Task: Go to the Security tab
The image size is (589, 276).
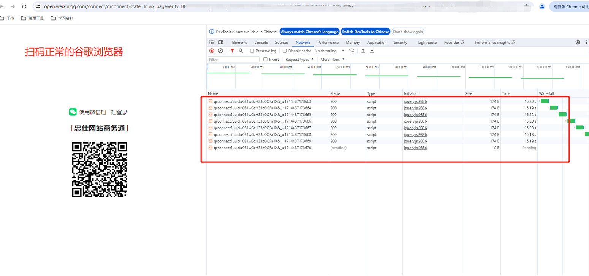Action: point(401,43)
